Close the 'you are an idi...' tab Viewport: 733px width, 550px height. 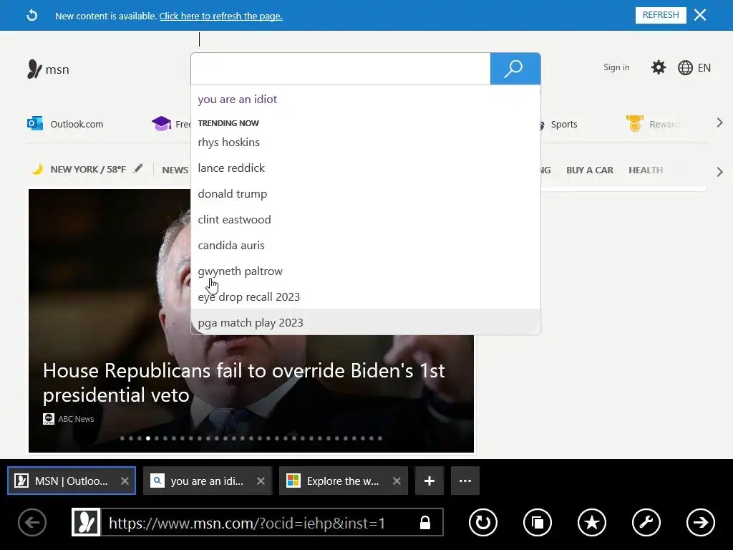click(261, 481)
